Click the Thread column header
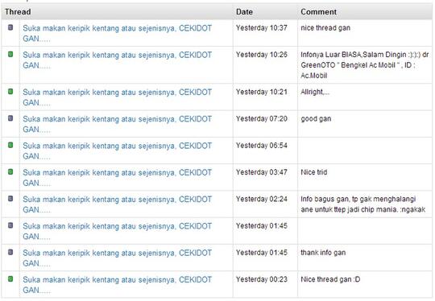435x301 pixels. [x=18, y=12]
